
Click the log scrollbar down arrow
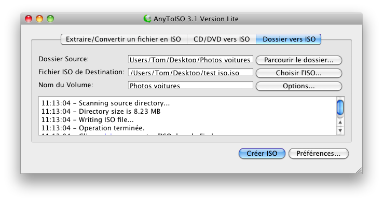coord(340,130)
